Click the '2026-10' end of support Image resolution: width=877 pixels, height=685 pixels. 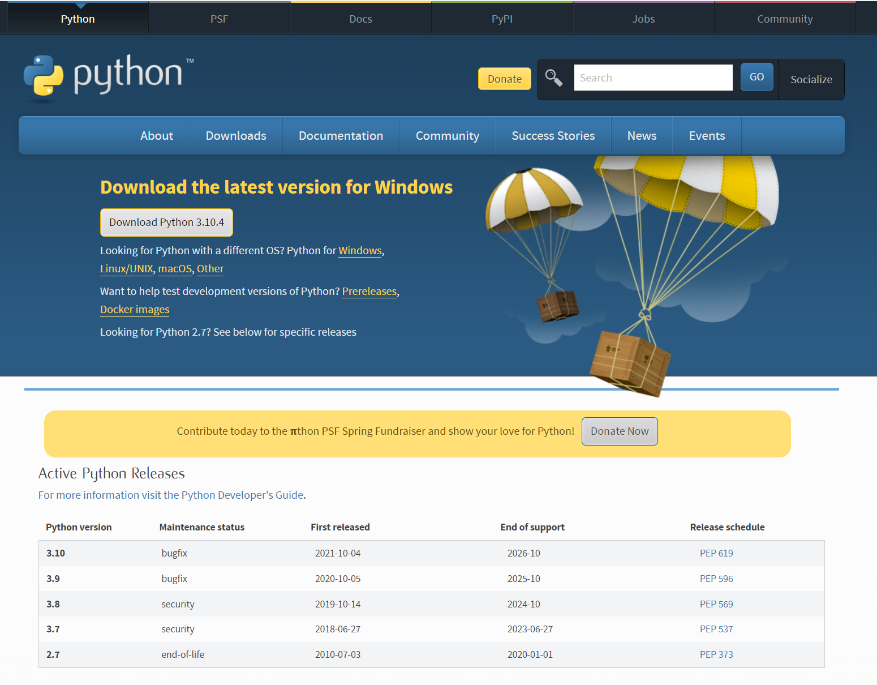pos(524,553)
